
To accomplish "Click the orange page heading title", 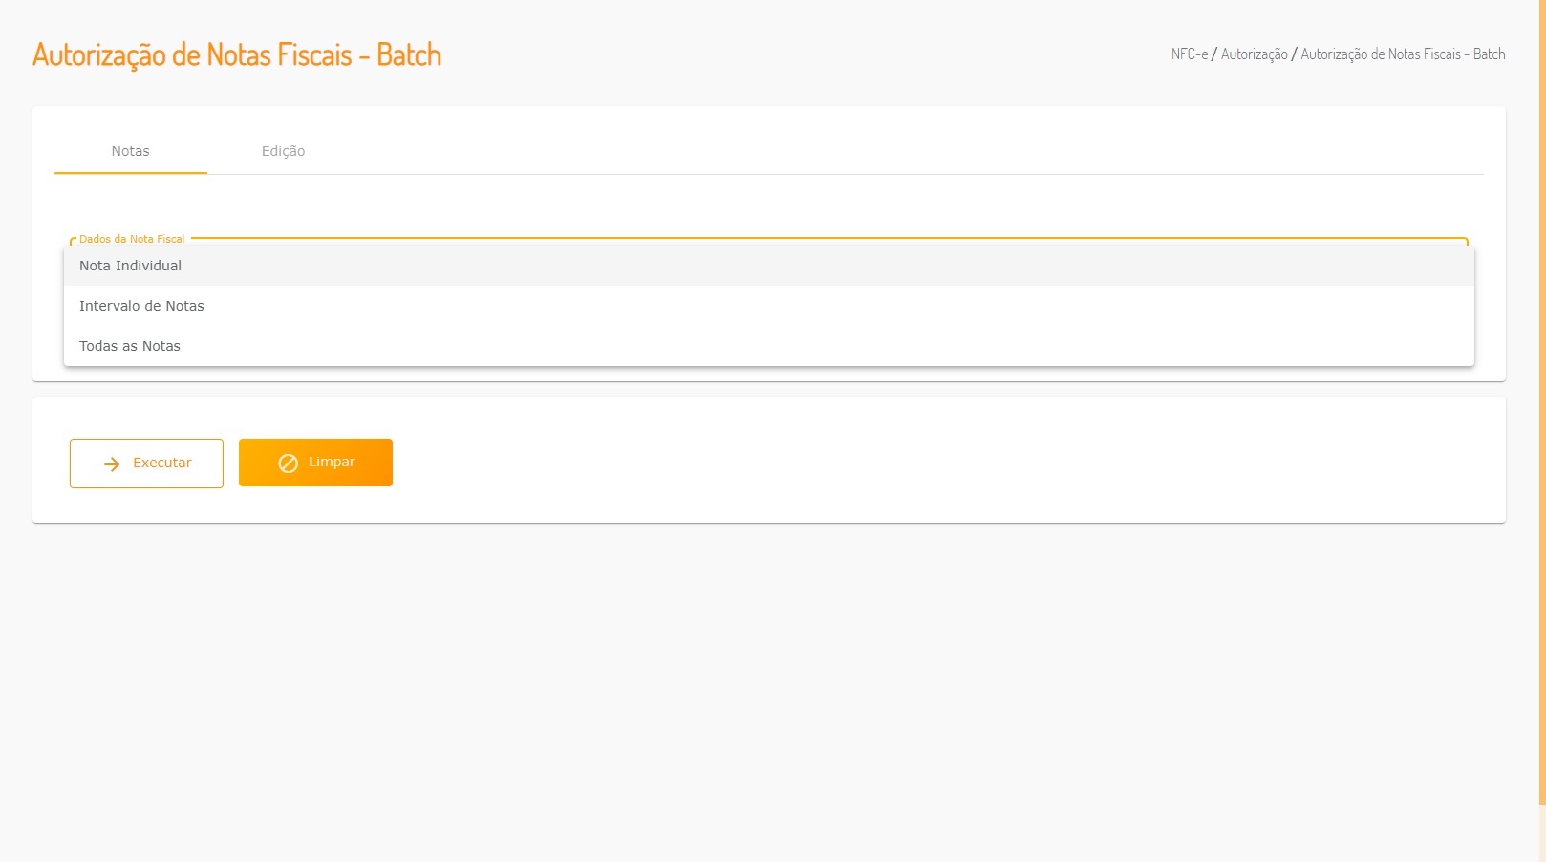I will 237,54.
